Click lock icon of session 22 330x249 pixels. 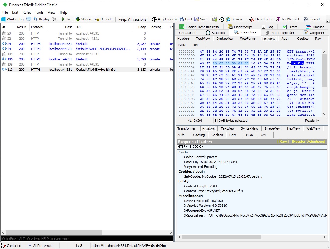(x=4, y=39)
